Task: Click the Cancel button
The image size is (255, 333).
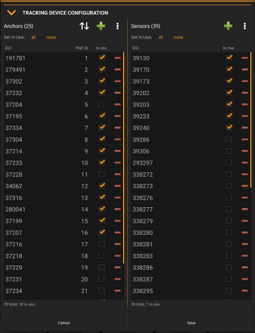Action: 64,323
